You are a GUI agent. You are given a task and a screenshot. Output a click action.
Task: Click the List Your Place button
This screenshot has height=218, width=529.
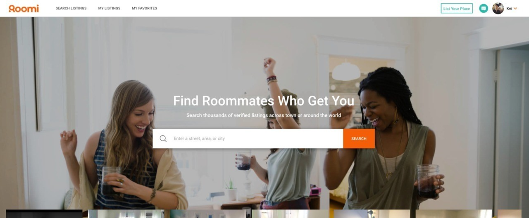457,8
